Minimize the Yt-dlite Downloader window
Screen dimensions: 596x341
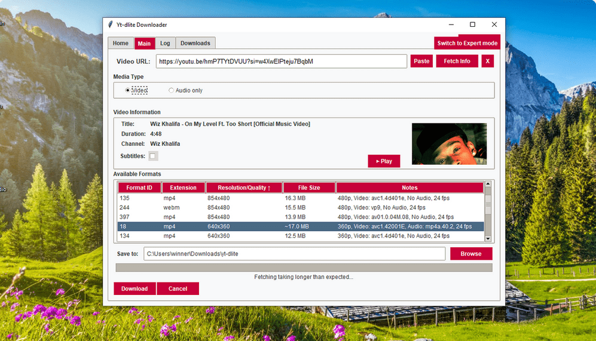(x=451, y=24)
